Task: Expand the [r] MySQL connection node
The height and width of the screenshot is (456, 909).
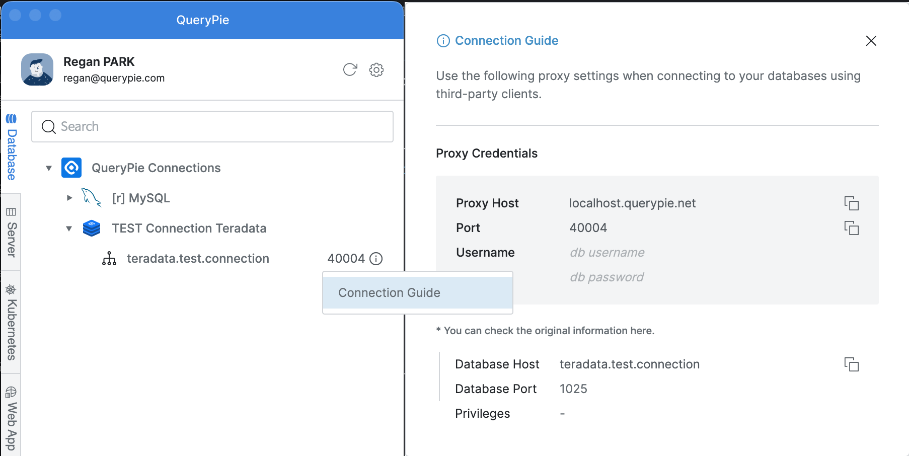Action: pos(69,198)
